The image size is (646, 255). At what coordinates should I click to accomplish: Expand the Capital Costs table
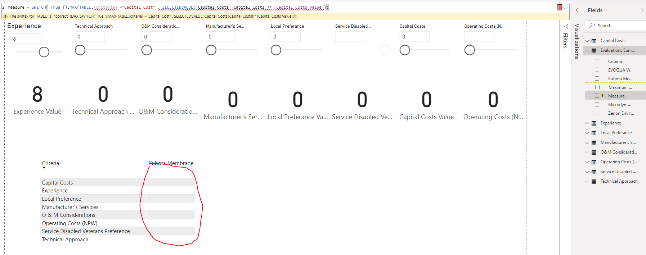point(587,41)
